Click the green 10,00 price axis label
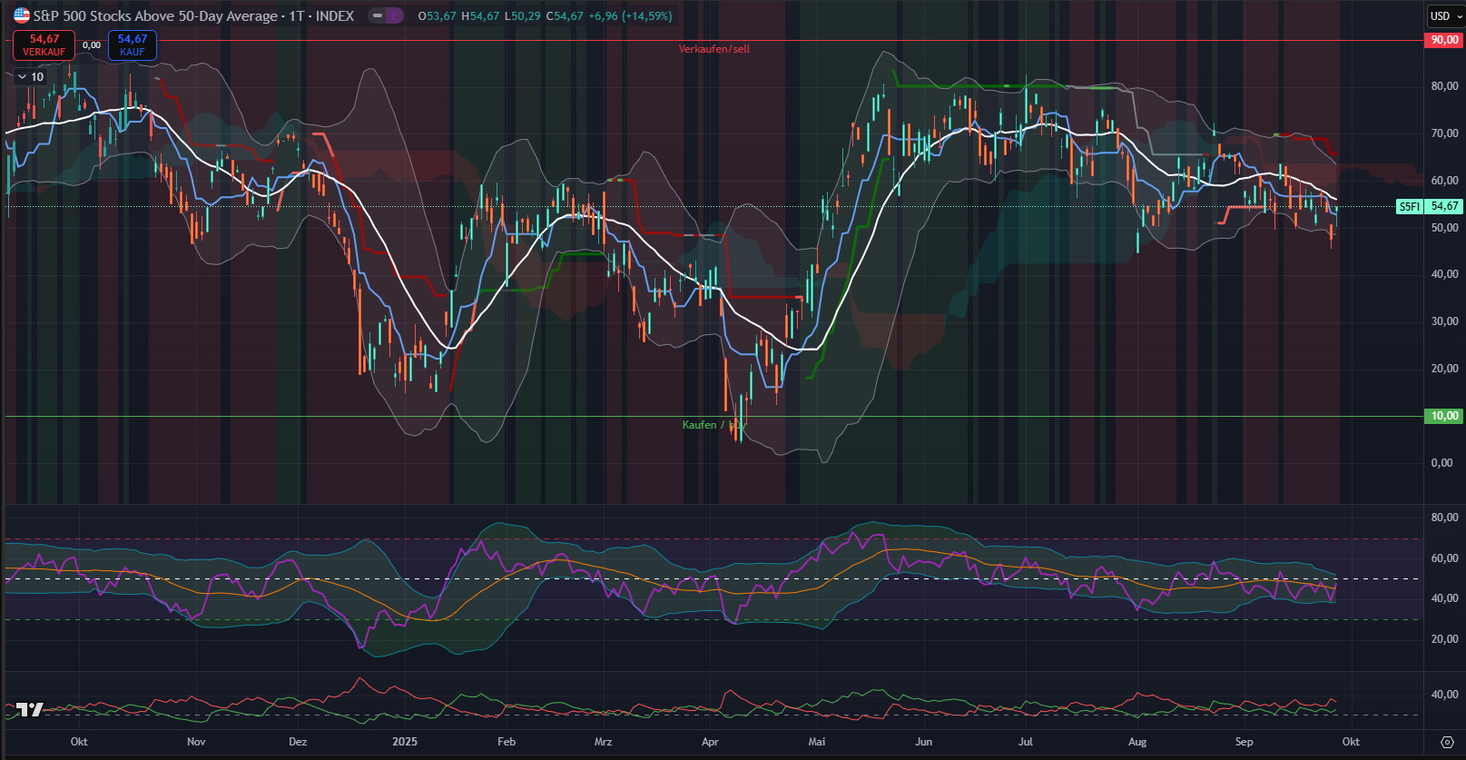1466x760 pixels. point(1443,416)
